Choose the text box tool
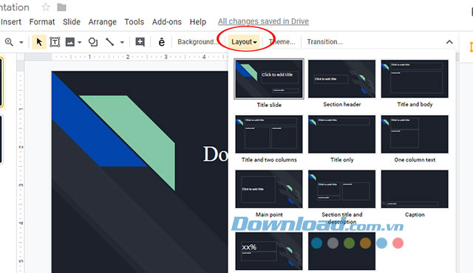Image resolution: width=473 pixels, height=273 pixels. coord(55,42)
